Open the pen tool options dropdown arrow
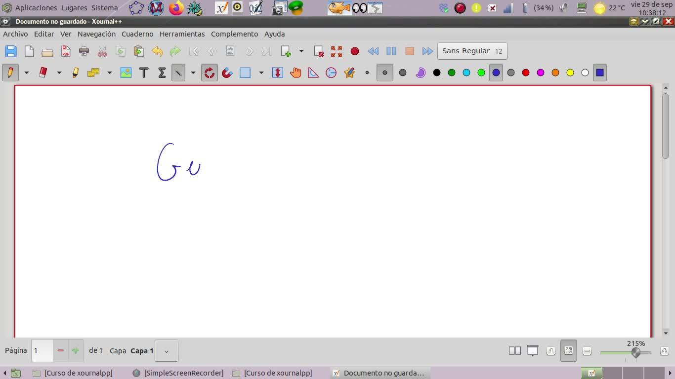The width and height of the screenshot is (675, 379). [x=27, y=73]
